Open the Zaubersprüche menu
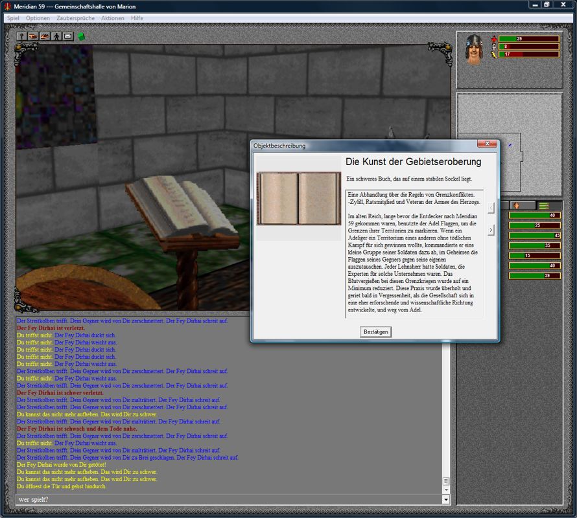Image resolution: width=577 pixels, height=518 pixels. point(75,18)
